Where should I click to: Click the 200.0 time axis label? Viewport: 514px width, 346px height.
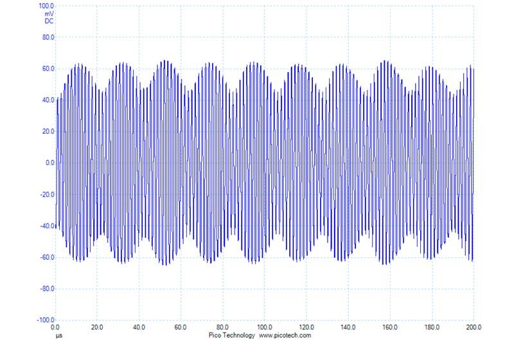[x=474, y=327]
